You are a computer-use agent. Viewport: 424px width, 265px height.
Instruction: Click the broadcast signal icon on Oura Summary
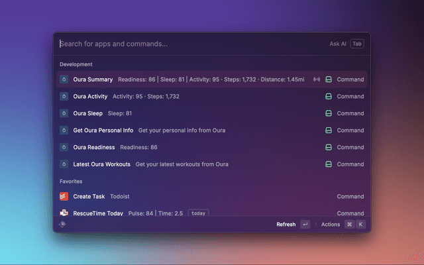click(x=317, y=79)
